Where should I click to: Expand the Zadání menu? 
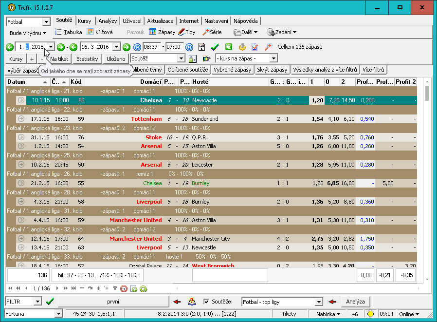tap(282, 32)
